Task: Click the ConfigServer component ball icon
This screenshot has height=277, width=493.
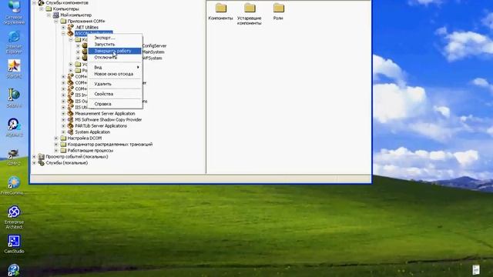Action: pyautogui.click(x=85, y=46)
